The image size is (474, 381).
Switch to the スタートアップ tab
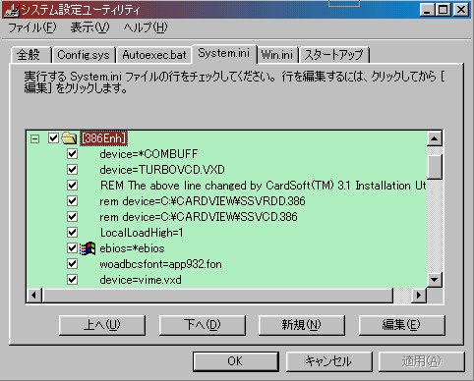pyautogui.click(x=333, y=55)
